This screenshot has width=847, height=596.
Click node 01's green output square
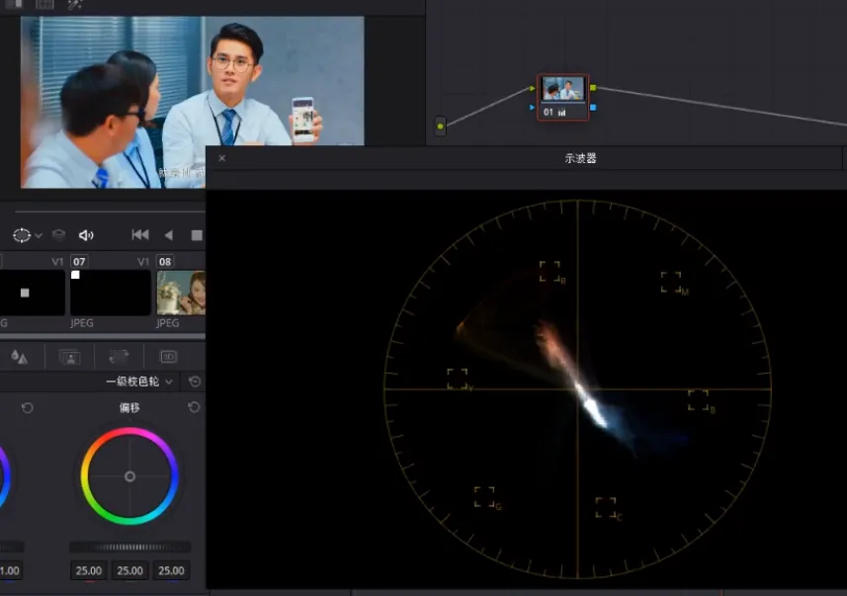[593, 88]
